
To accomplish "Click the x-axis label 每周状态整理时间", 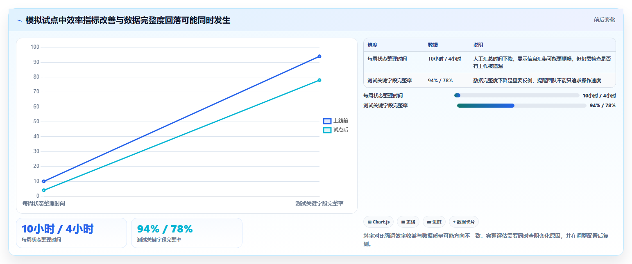I will point(44,203).
